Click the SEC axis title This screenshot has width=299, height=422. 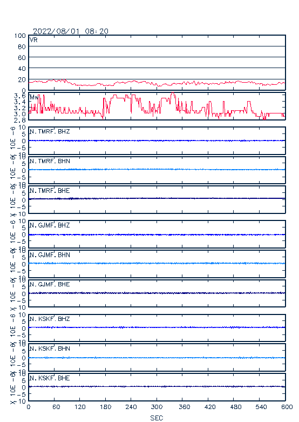coord(157,418)
